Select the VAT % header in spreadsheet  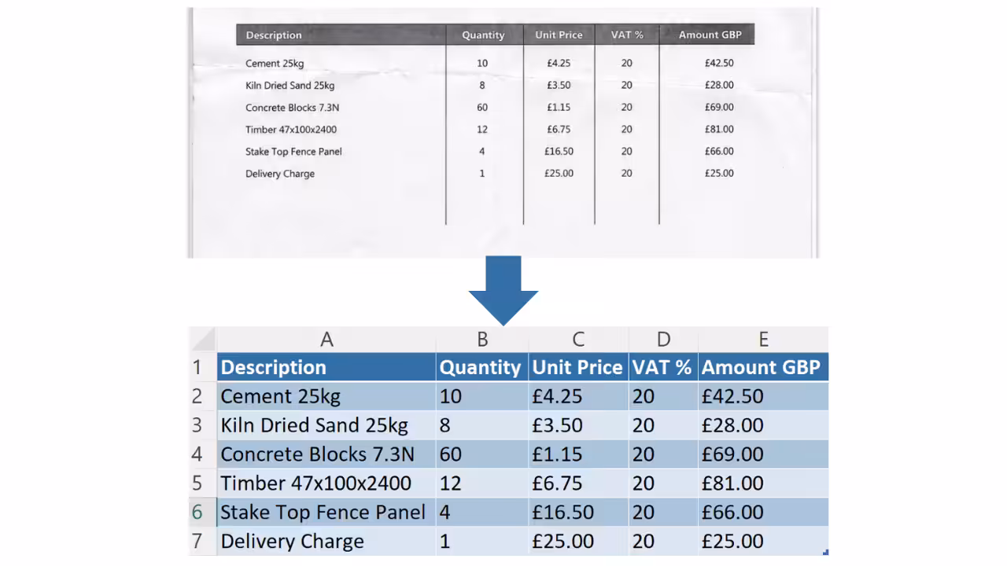pos(663,367)
